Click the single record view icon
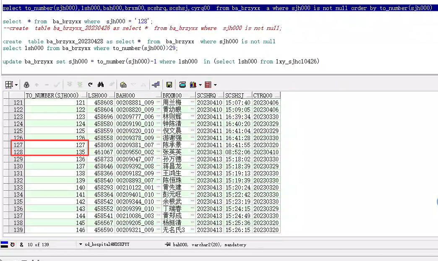Image resolution: width=438 pixels, height=261 pixels. (x=123, y=84)
